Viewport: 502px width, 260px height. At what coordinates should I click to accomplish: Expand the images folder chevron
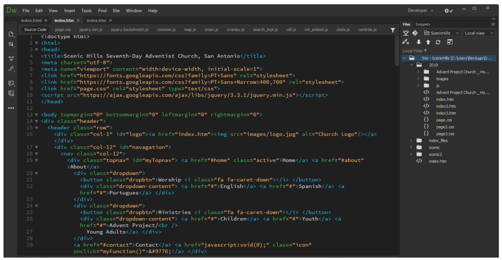418,79
